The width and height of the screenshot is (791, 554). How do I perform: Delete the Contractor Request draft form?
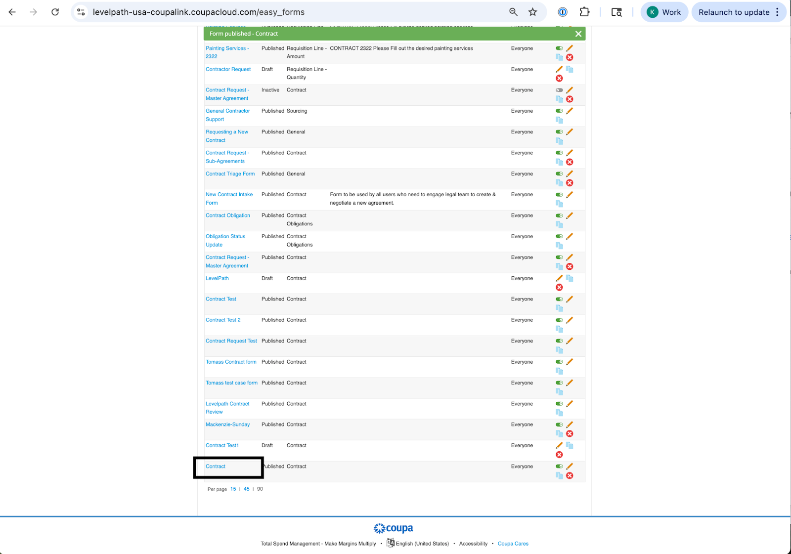click(x=559, y=79)
